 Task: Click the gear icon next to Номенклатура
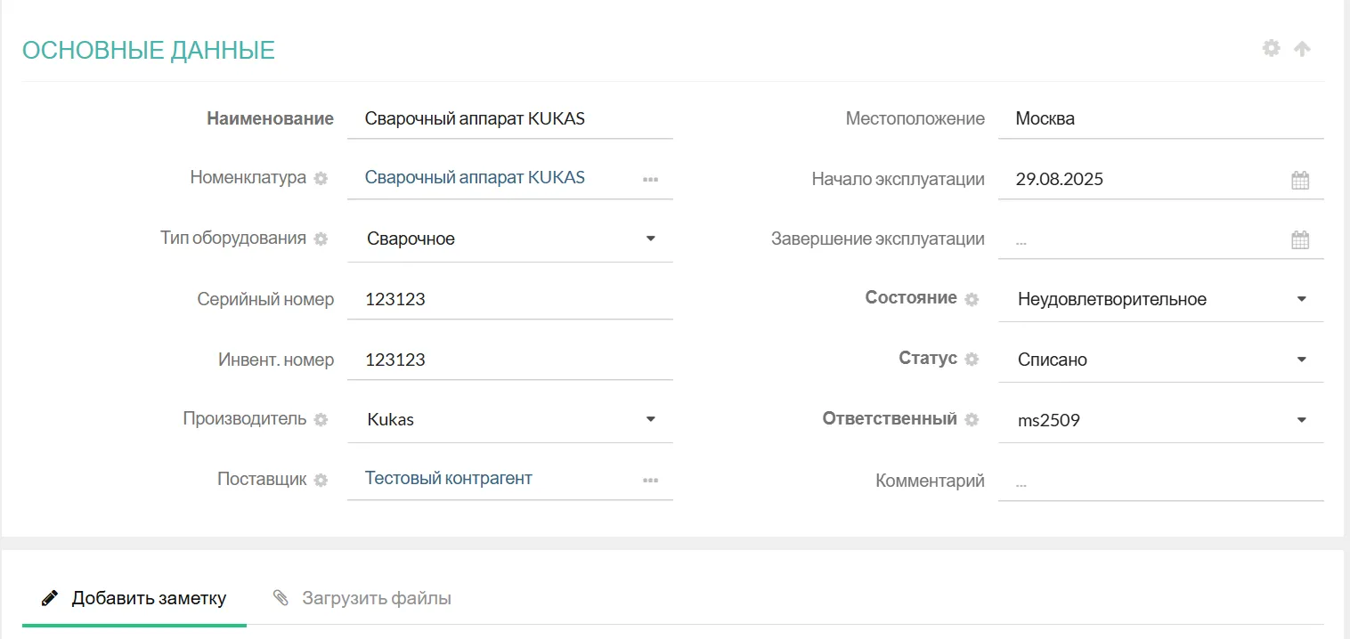(321, 179)
